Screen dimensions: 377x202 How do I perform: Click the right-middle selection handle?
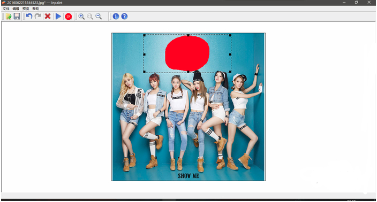coord(230,55)
